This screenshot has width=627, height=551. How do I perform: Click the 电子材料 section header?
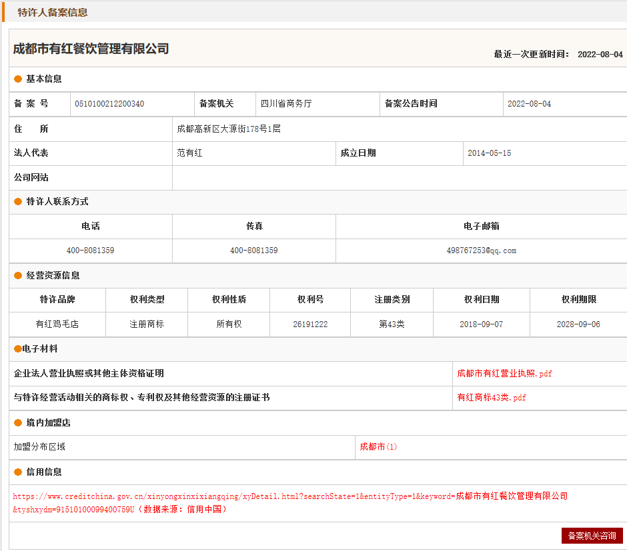39,349
